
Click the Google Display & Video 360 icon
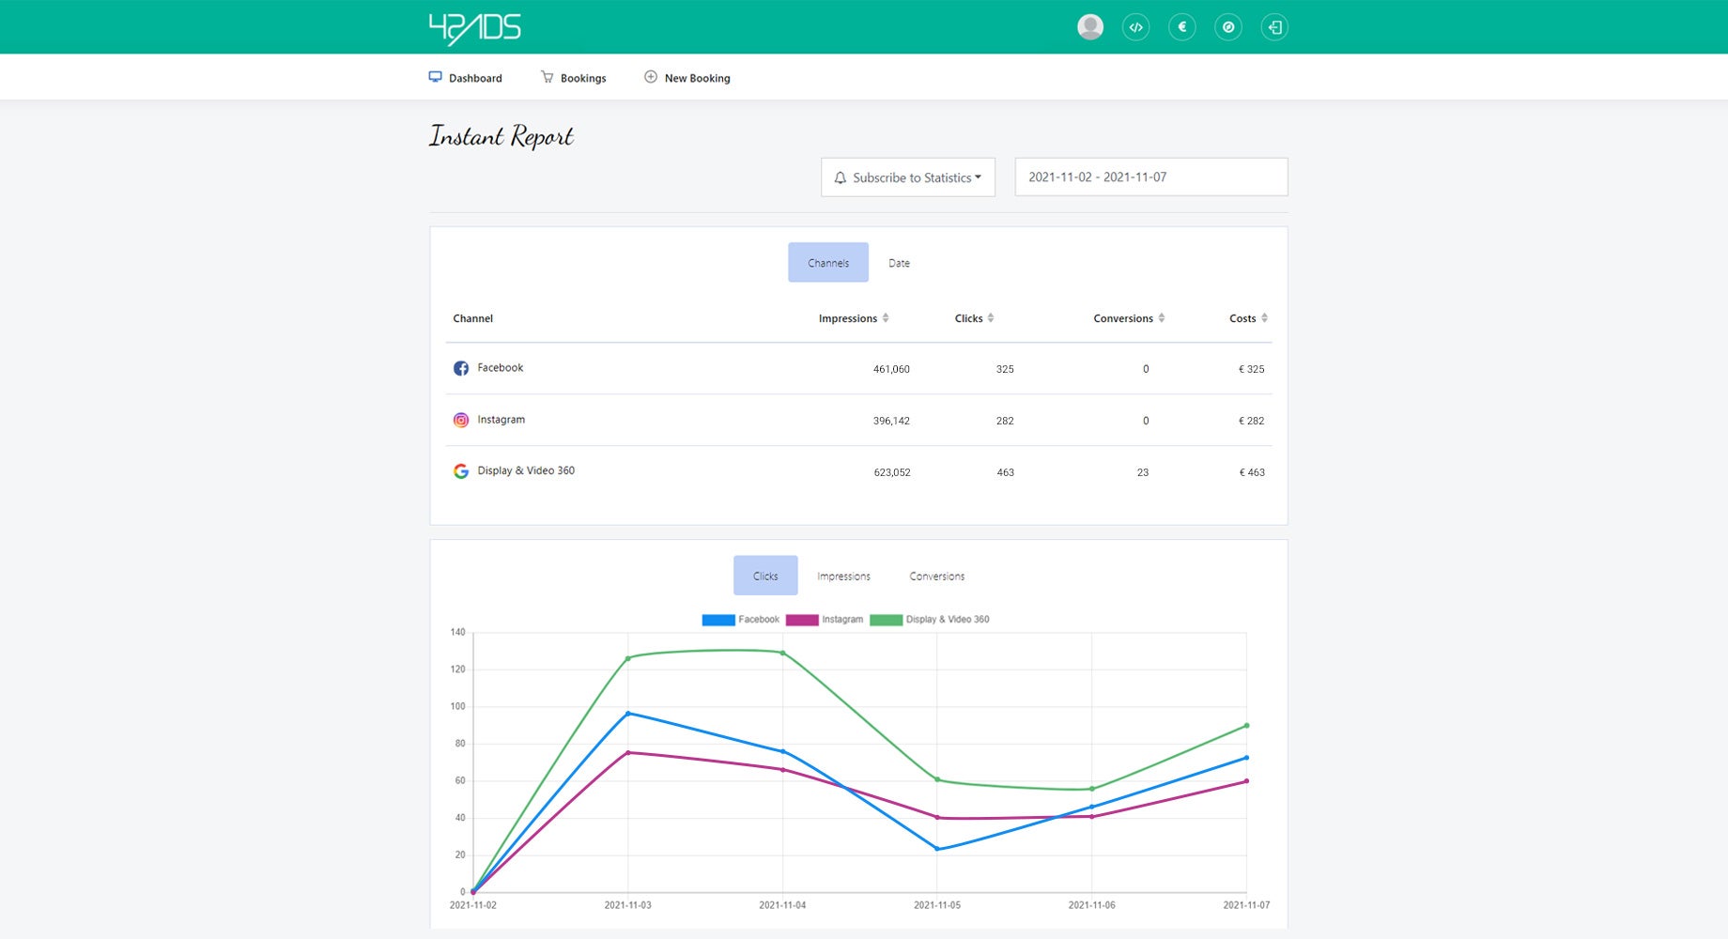coord(461,471)
